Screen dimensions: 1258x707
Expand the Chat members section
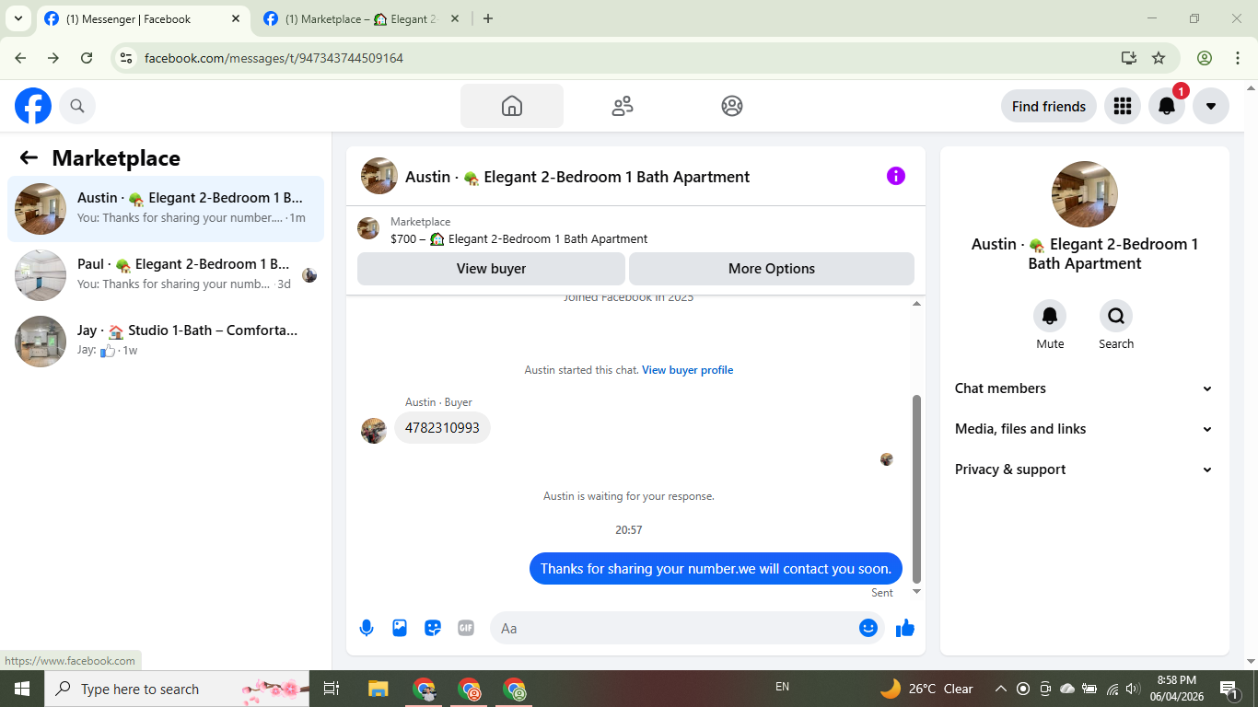[1085, 388]
